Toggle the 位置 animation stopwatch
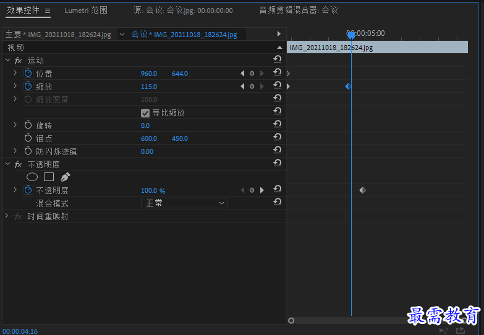Screen dimensions: 484x335 click(28, 73)
